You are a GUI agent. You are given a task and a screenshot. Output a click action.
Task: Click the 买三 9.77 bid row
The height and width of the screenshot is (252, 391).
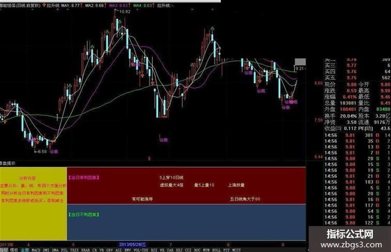pos(357,65)
